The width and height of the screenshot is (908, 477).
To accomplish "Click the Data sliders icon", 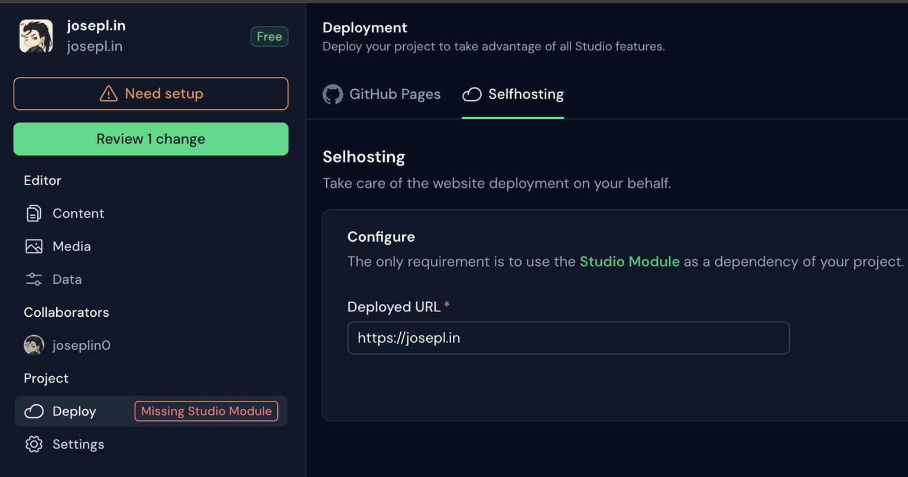I will click(x=34, y=280).
